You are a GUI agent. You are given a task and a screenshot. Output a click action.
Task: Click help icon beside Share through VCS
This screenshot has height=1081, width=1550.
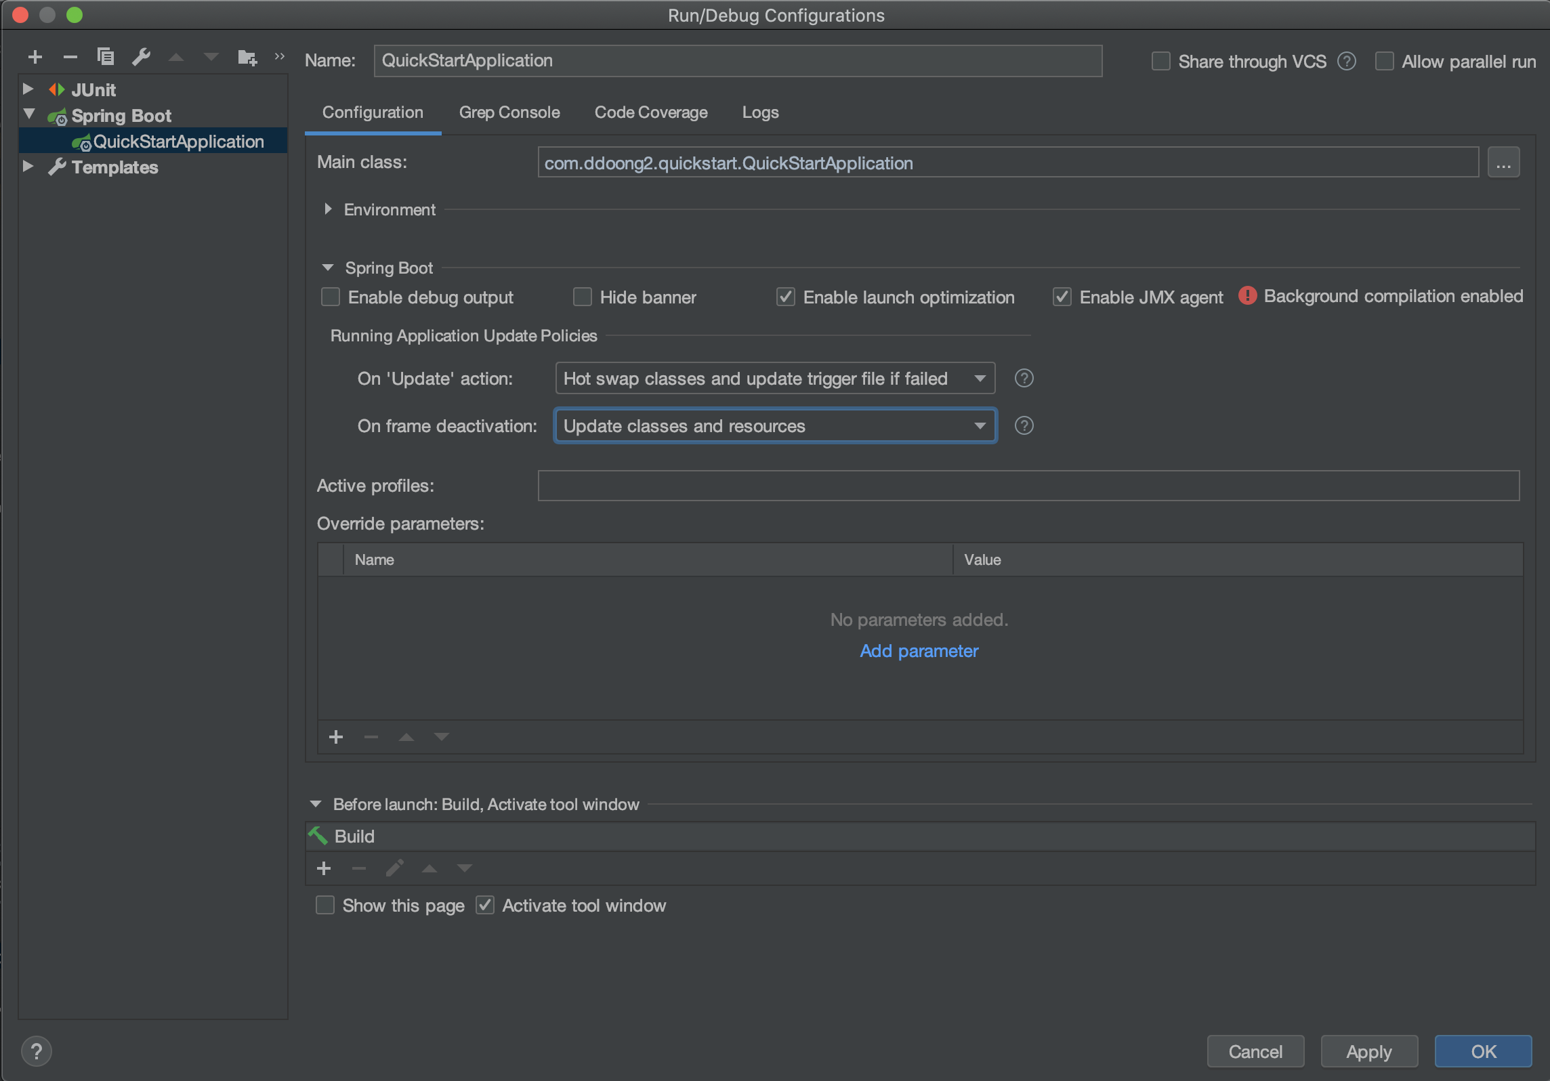1347,62
